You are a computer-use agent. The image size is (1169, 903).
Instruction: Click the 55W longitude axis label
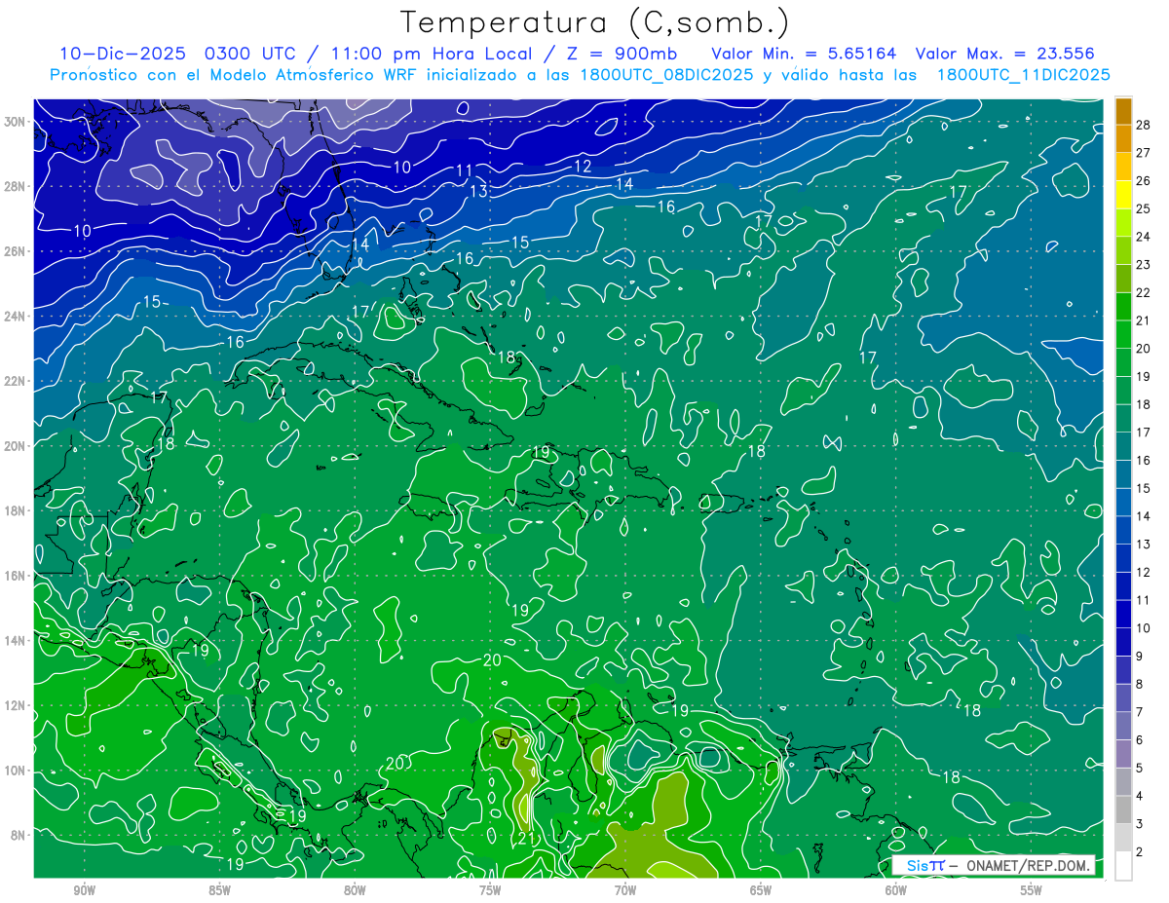pyautogui.click(x=1031, y=890)
